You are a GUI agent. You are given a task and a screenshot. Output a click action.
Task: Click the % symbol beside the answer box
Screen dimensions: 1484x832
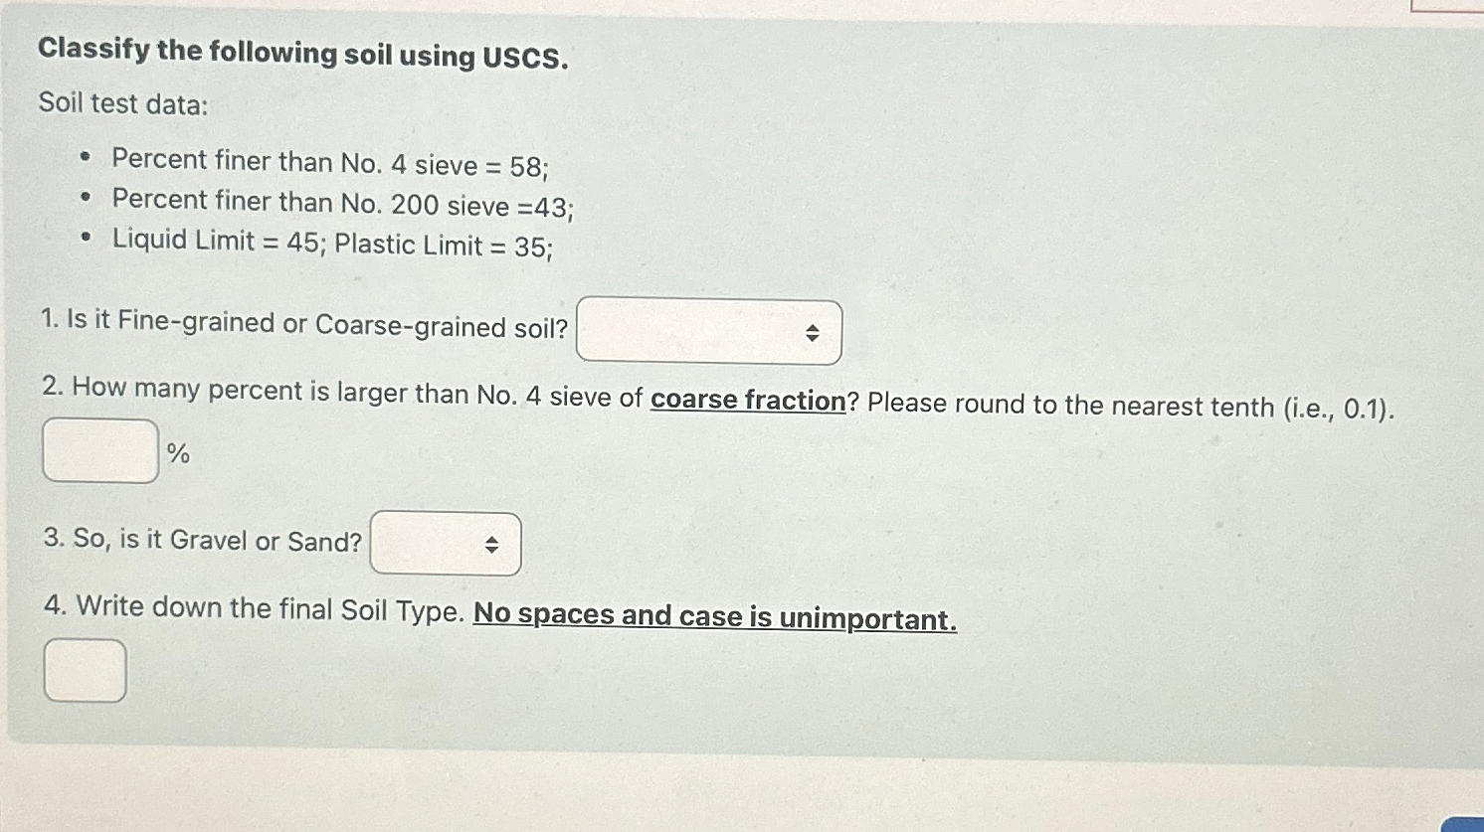[x=179, y=453]
